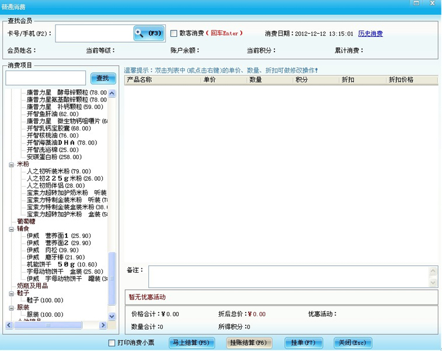The image size is (442, 351).
Task: Click the 折扣 column header
Action: coord(362,80)
